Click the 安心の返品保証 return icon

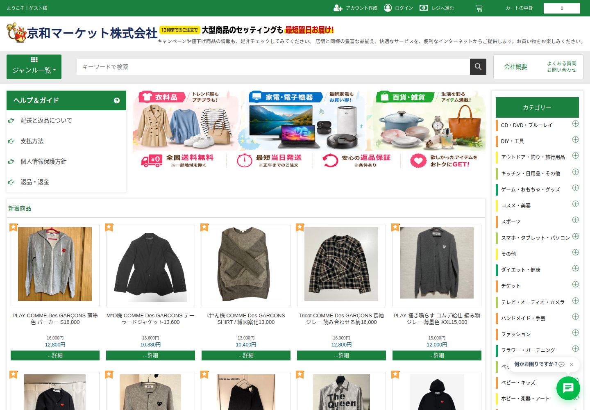point(330,160)
